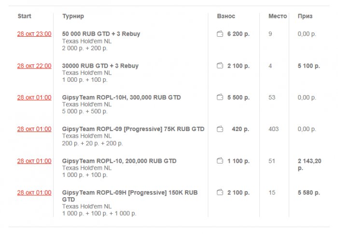Click the 5 580 р. prize value

point(309,192)
